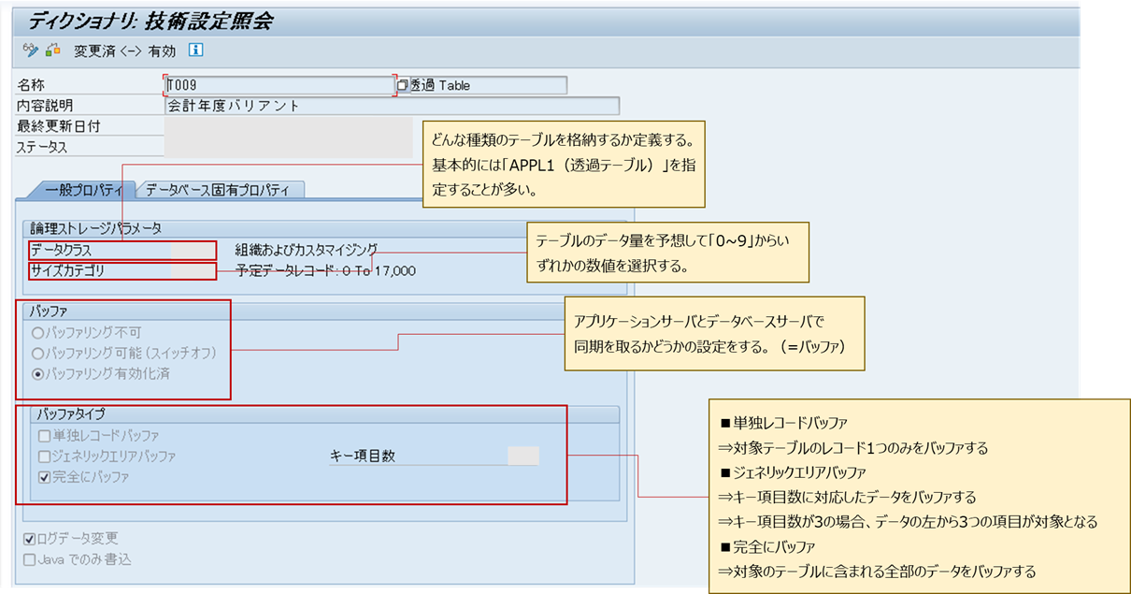Click the 変更済 <-> 有効 切替アイコン

coord(50,51)
